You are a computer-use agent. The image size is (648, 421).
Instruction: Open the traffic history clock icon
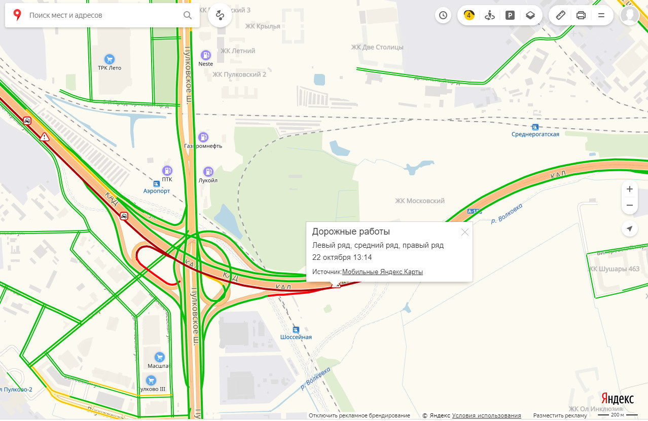(443, 15)
